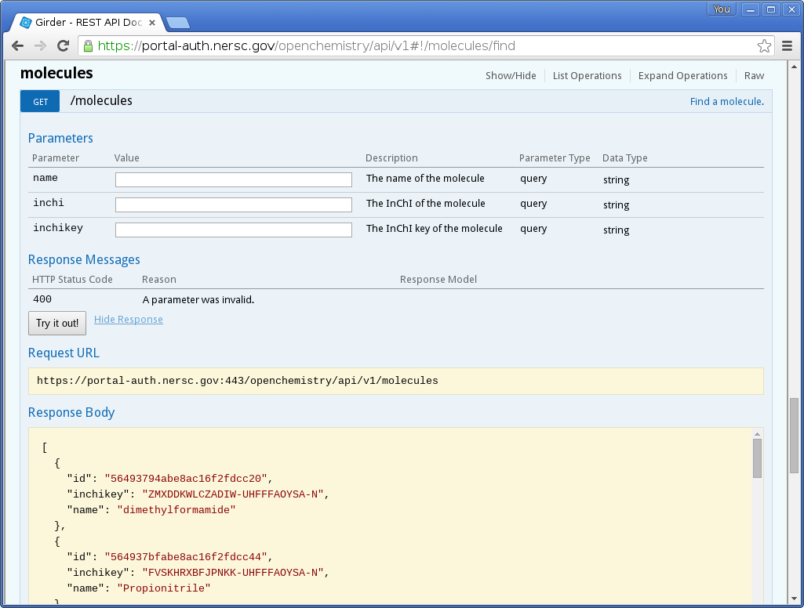Viewport: 804px width, 608px height.
Task: Click the GET method badge
Action: coord(41,102)
